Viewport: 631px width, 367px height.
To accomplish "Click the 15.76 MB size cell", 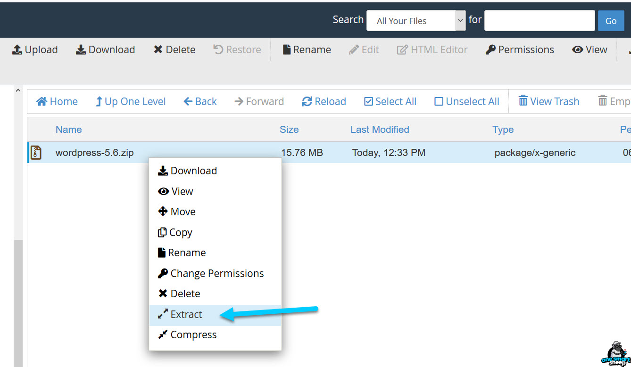I will [302, 153].
